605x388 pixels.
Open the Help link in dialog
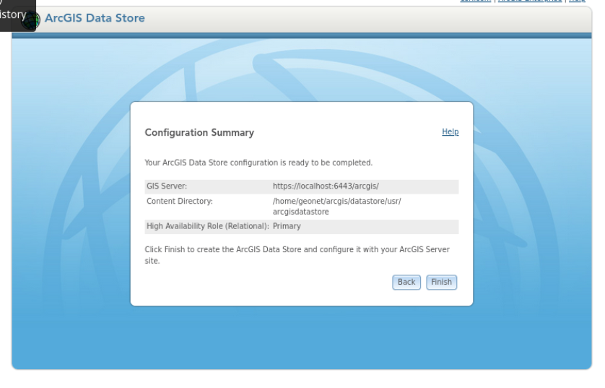tap(451, 132)
